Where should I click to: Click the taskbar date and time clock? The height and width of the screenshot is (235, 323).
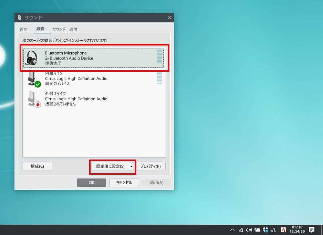(x=297, y=229)
